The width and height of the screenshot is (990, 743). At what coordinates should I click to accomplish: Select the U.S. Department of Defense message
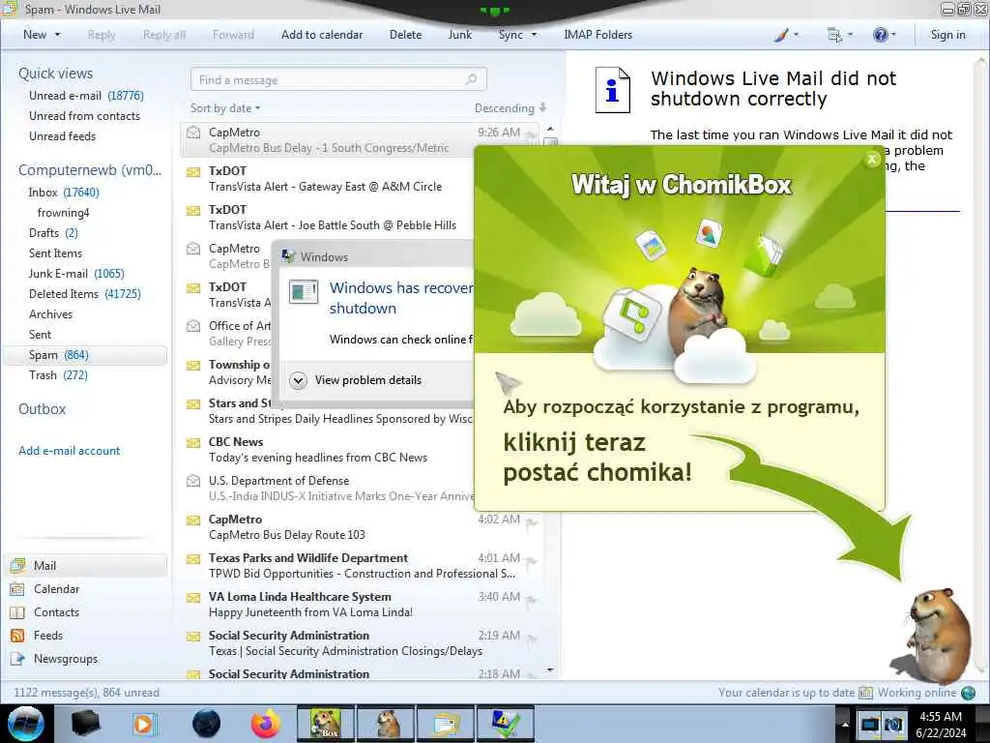[x=329, y=489]
